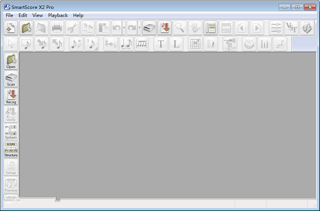The height and width of the screenshot is (211, 320).
Task: Open the Edit menu
Action: click(x=22, y=15)
